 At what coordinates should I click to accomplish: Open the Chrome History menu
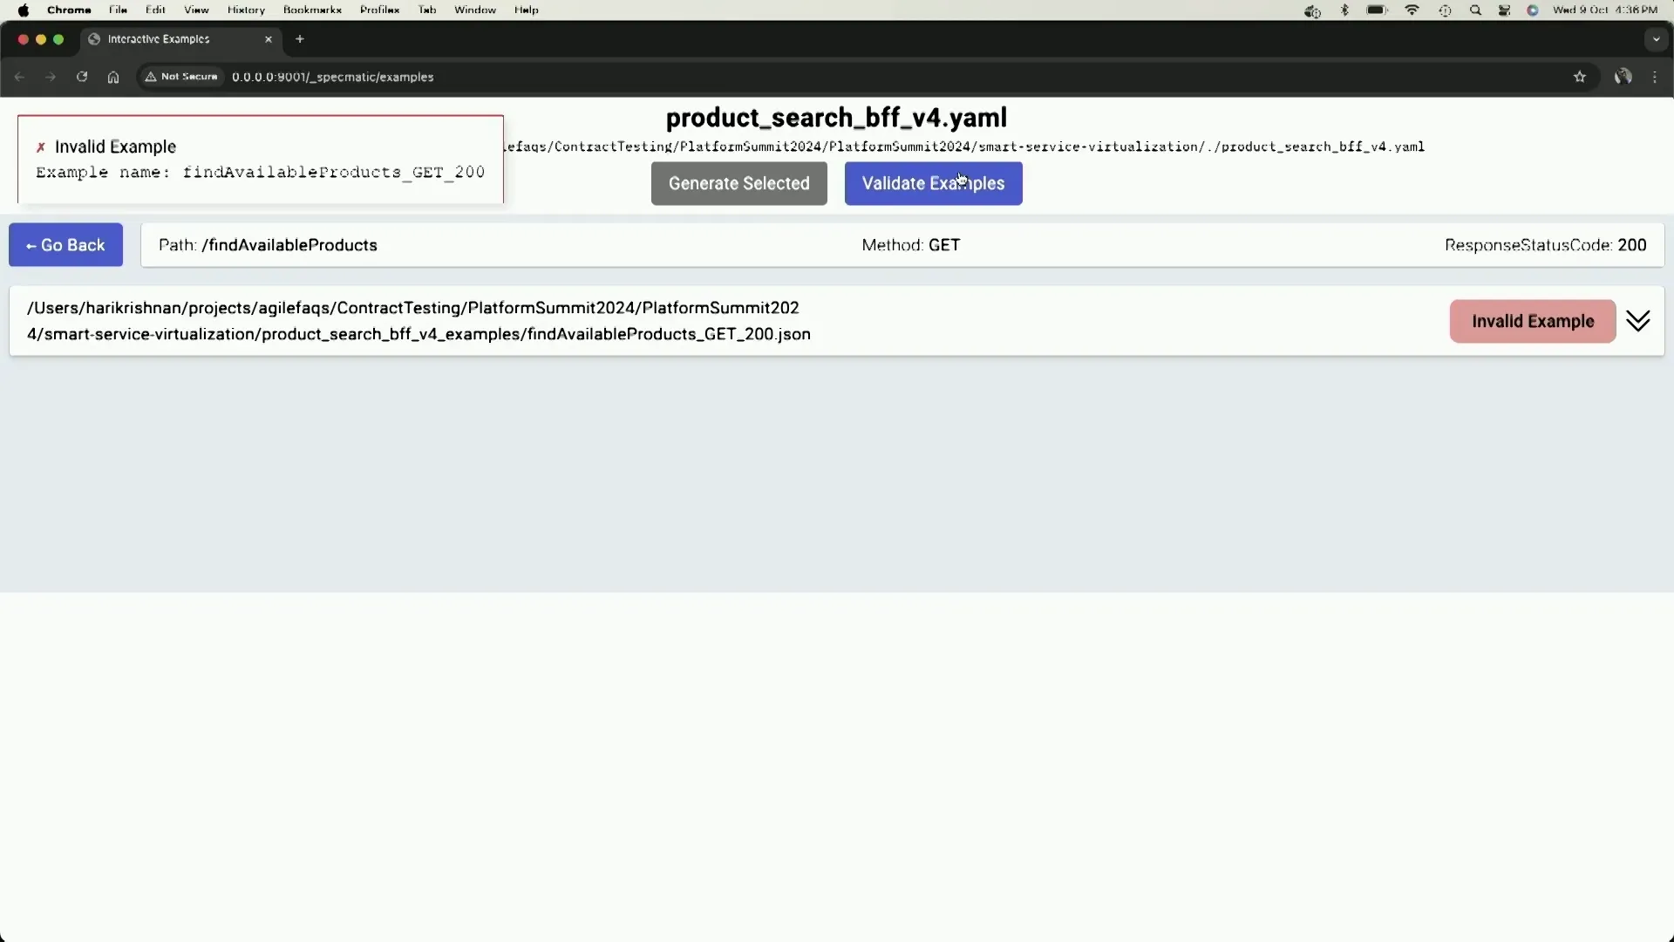(x=245, y=10)
